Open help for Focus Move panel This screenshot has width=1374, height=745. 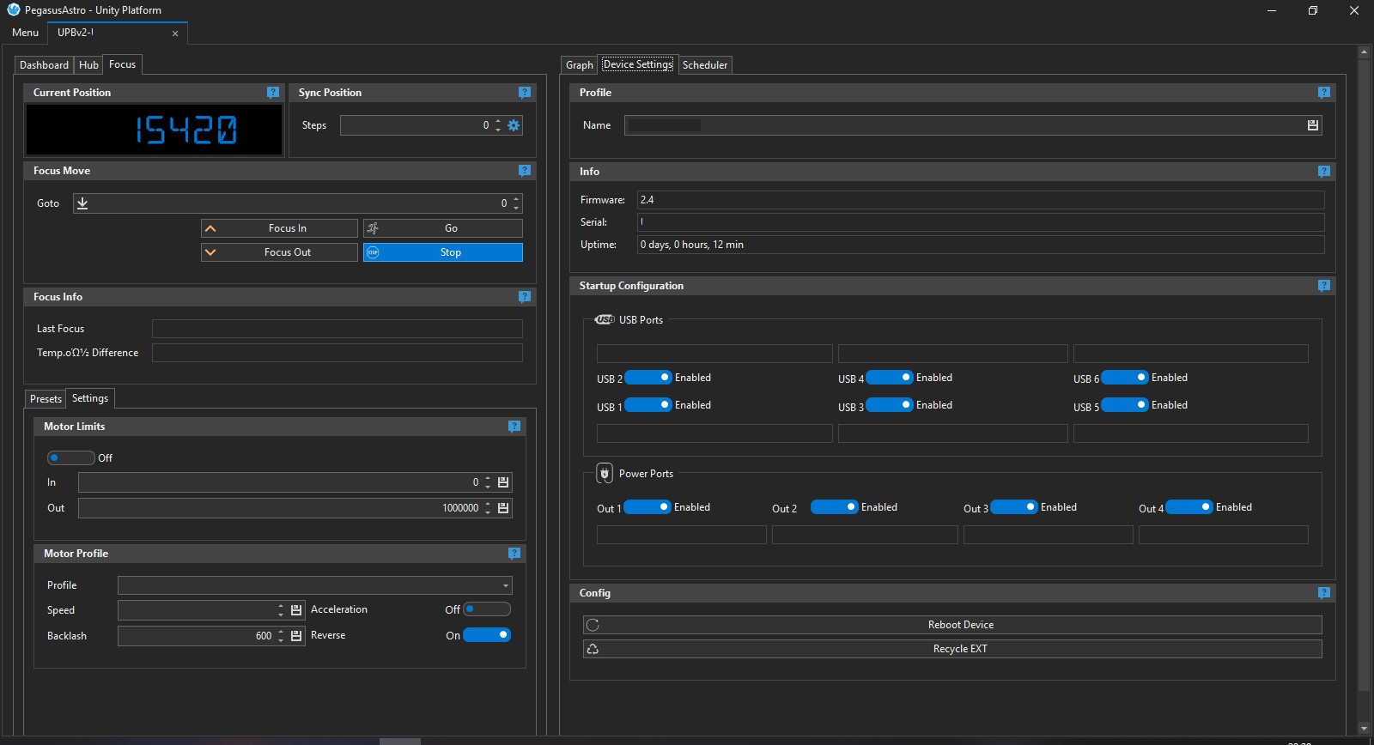tap(525, 171)
